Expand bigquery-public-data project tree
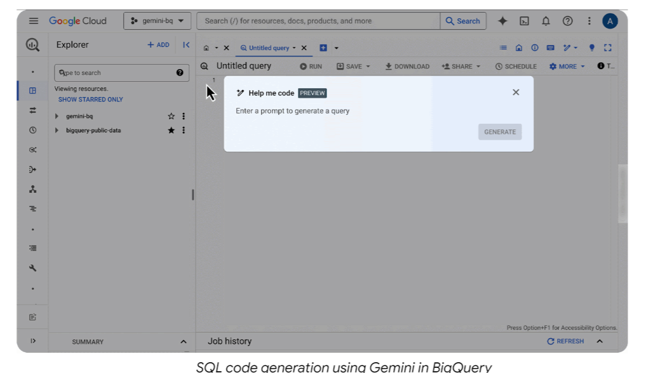Image resolution: width=653 pixels, height=373 pixels. 57,131
